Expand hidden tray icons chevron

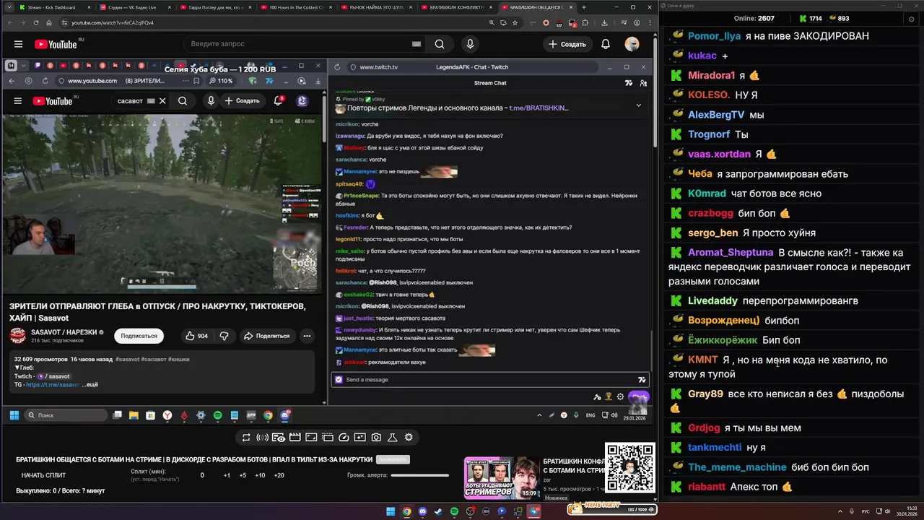click(x=540, y=415)
